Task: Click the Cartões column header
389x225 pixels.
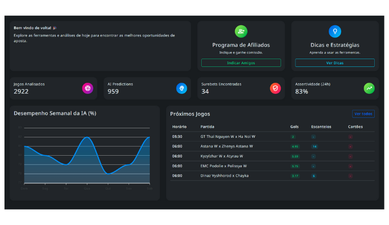Action: (x=355, y=127)
